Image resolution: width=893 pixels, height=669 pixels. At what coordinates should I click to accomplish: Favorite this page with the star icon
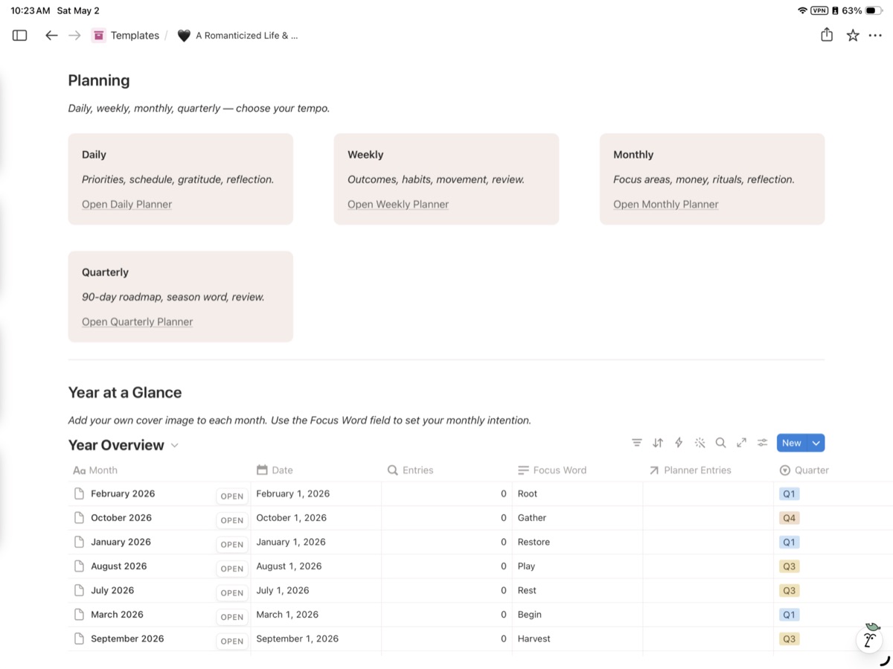coord(853,35)
